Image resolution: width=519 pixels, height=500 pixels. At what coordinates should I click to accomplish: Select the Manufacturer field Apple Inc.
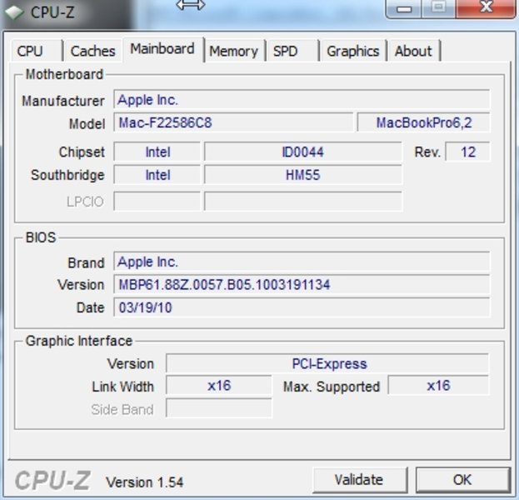pos(302,99)
